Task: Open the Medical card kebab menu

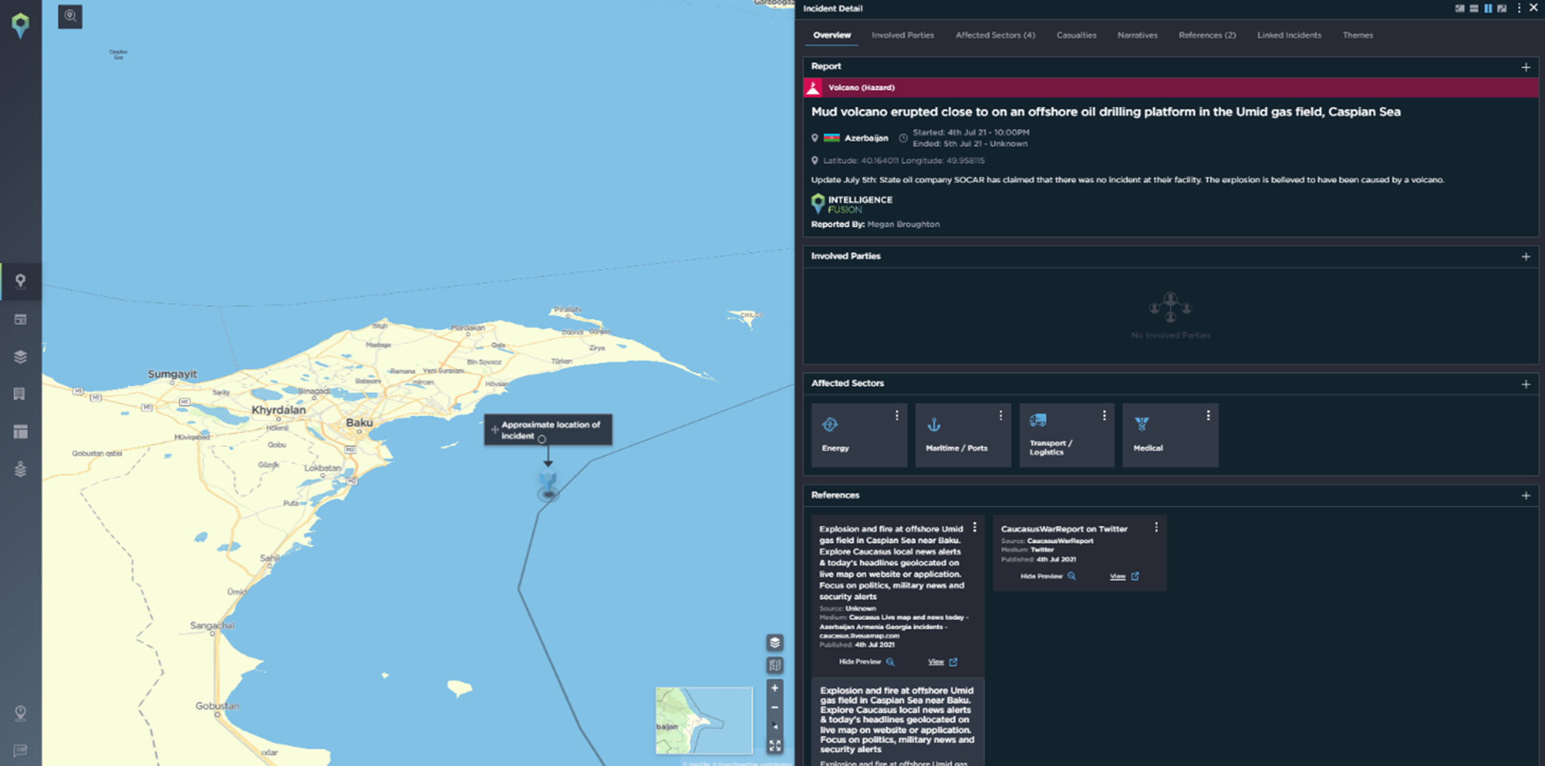Action: click(1208, 416)
